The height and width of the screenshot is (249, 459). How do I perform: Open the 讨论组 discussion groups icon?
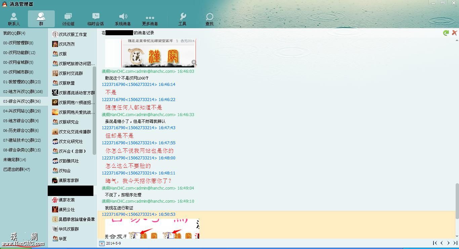(68, 19)
